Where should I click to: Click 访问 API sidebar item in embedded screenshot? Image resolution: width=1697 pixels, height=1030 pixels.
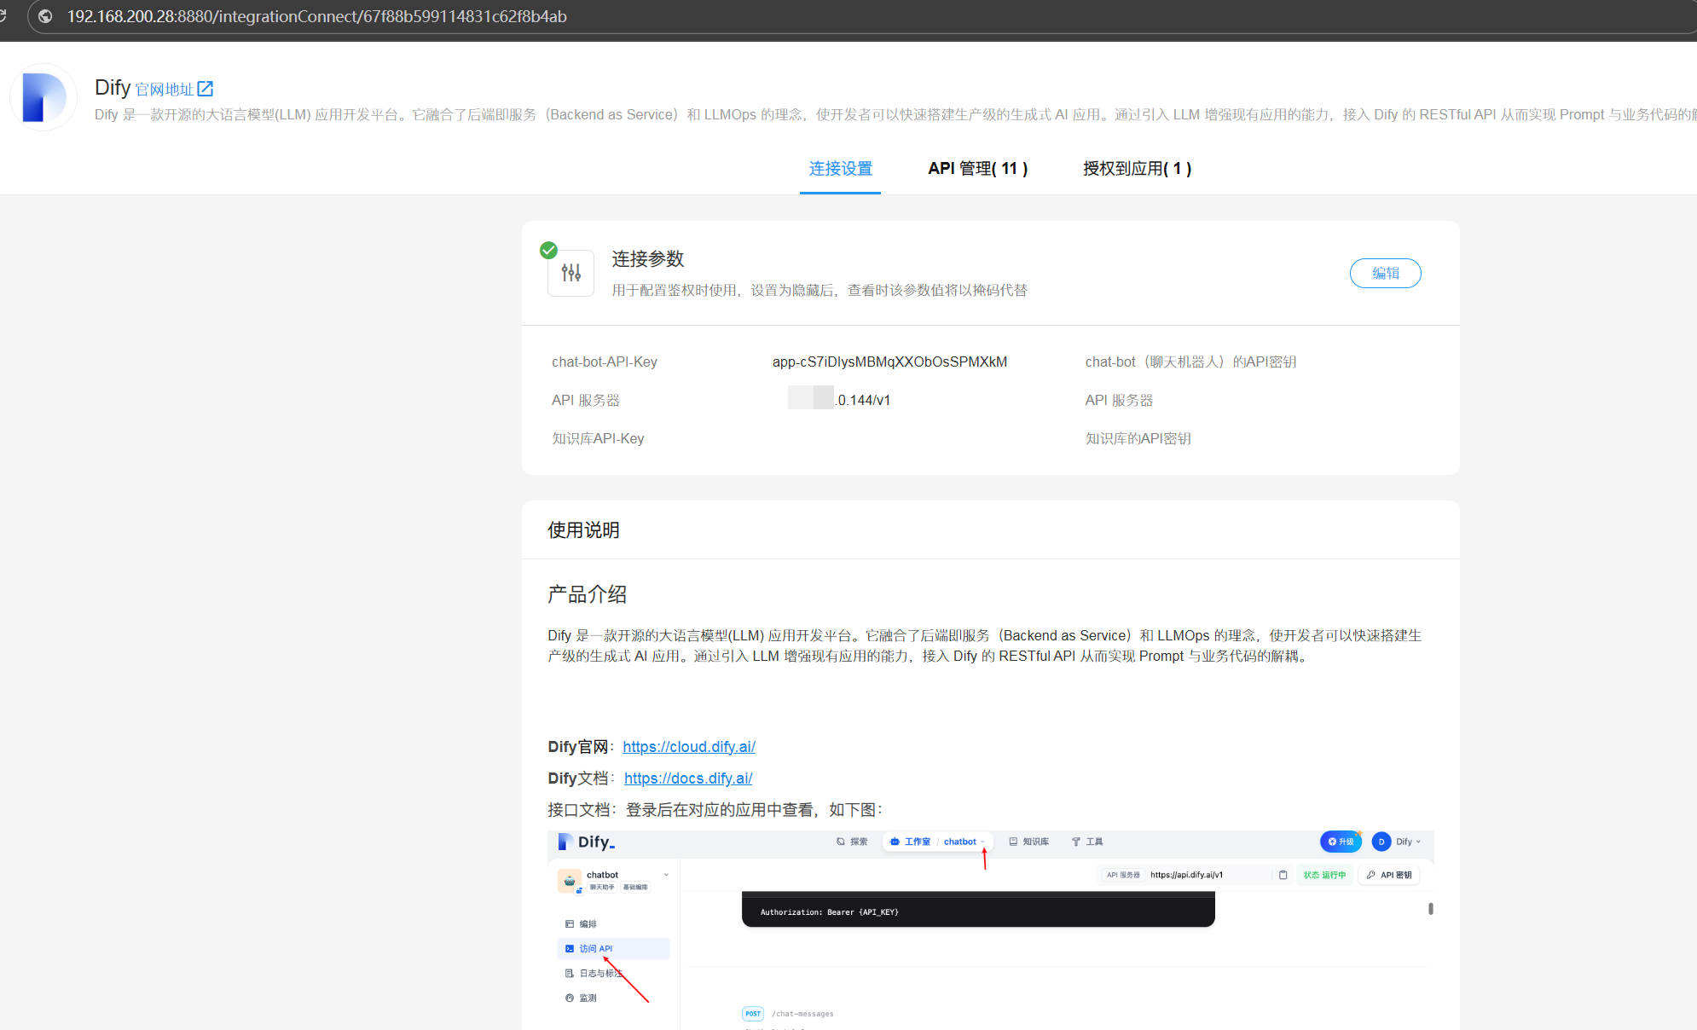(x=595, y=948)
